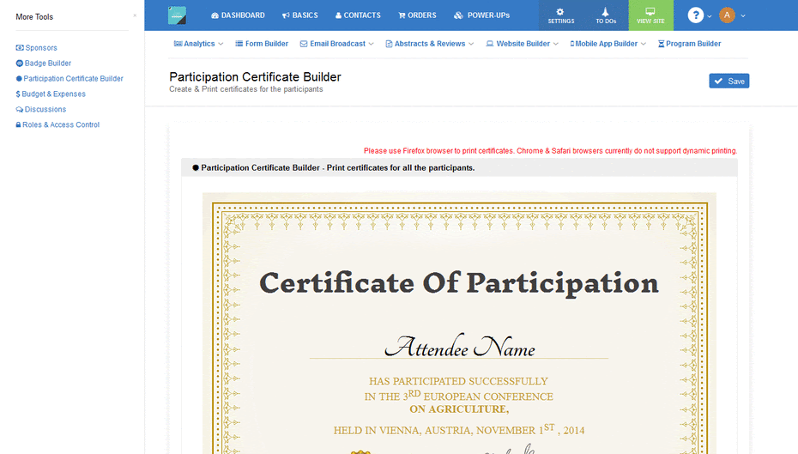Viewport: 798px width, 454px height.
Task: Click the 'IN THE 3RD EUROPEAN CONFERENCE' line
Action: point(458,396)
